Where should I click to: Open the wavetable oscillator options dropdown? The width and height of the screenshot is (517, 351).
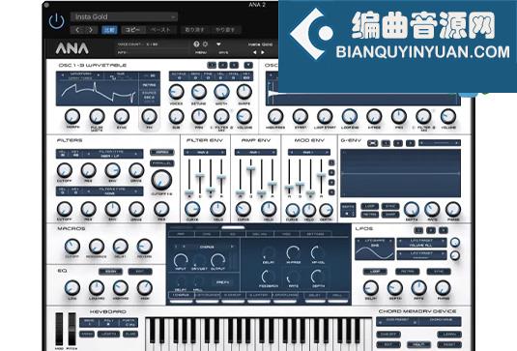[x=248, y=65]
